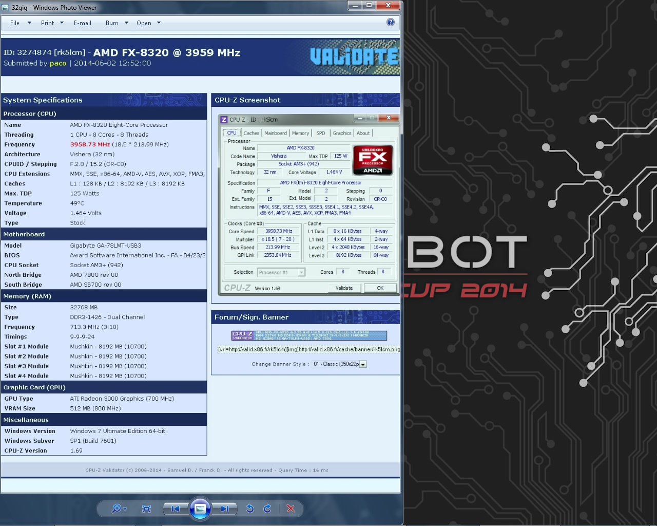657x526 pixels.
Task: Expand the Print menu dropdown arrow
Action: click(62, 23)
